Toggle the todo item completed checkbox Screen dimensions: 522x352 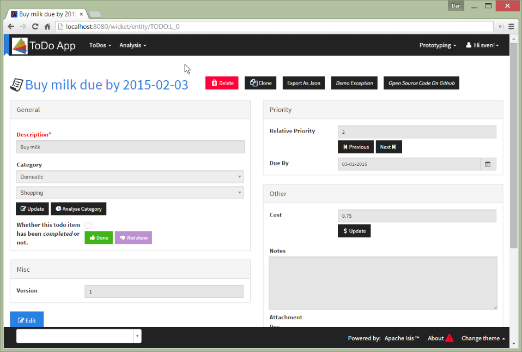click(88, 225)
